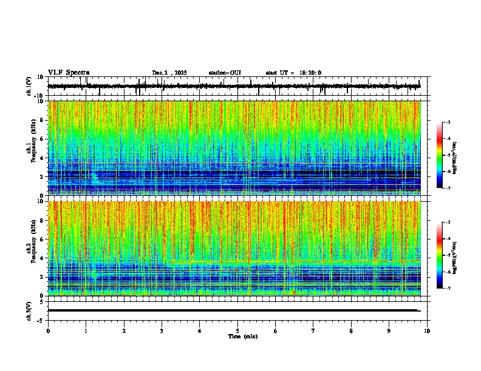Select the "ch.3(V)" amplitude axis label

[29, 311]
